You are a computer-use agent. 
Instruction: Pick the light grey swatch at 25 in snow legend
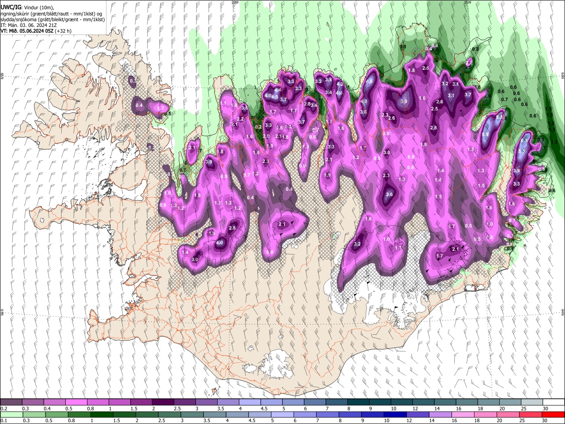[532, 402]
